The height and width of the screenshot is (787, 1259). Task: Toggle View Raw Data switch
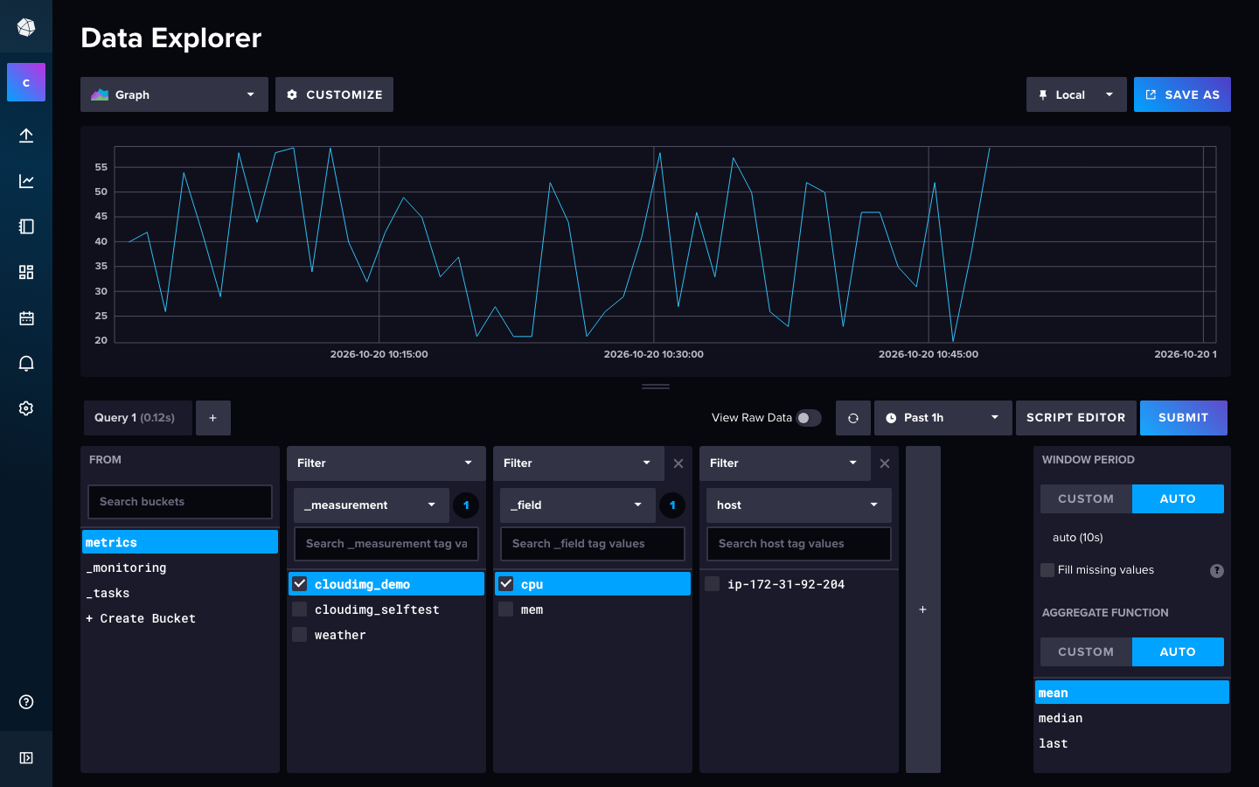809,418
